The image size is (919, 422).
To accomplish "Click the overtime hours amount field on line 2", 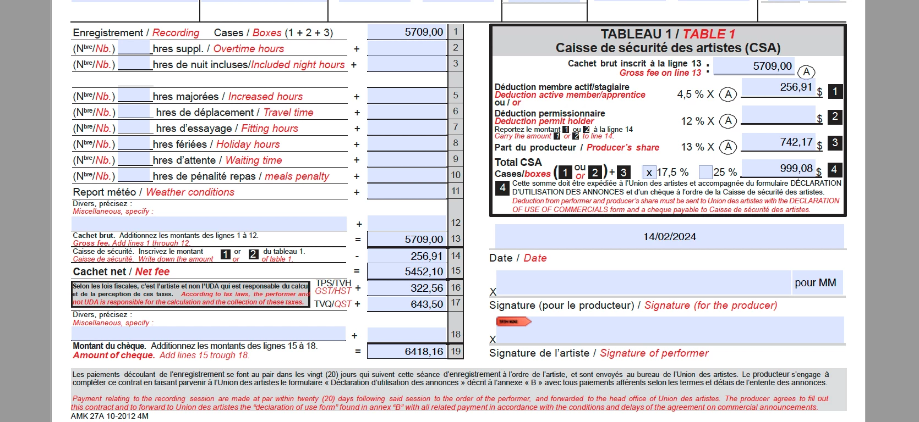I will pos(407,48).
